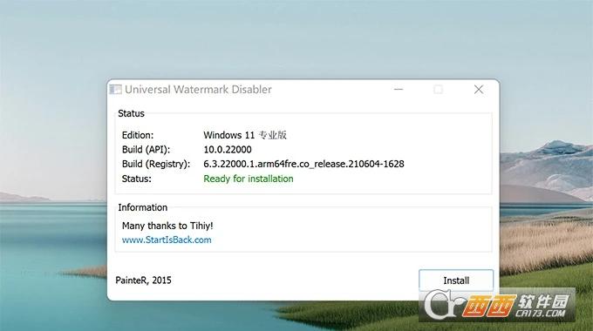Open the www.StartIsBack.com link
Screen dimensions: 593x331
pyautogui.click(x=167, y=240)
